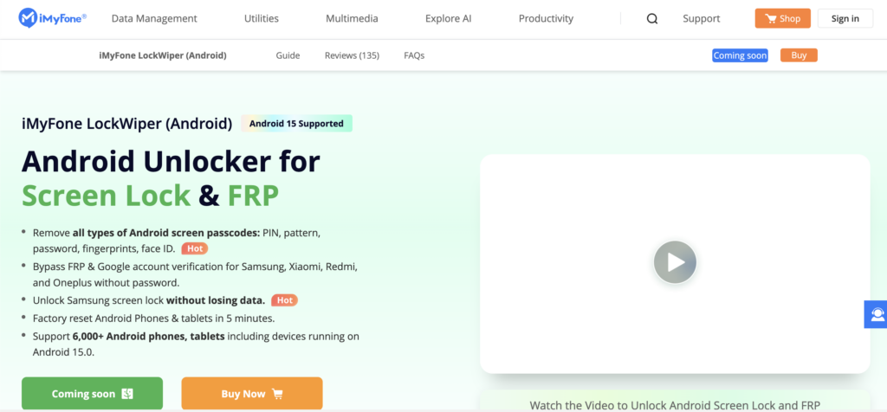Click the Buy Now cart button
This screenshot has height=412, width=887.
pos(252,393)
